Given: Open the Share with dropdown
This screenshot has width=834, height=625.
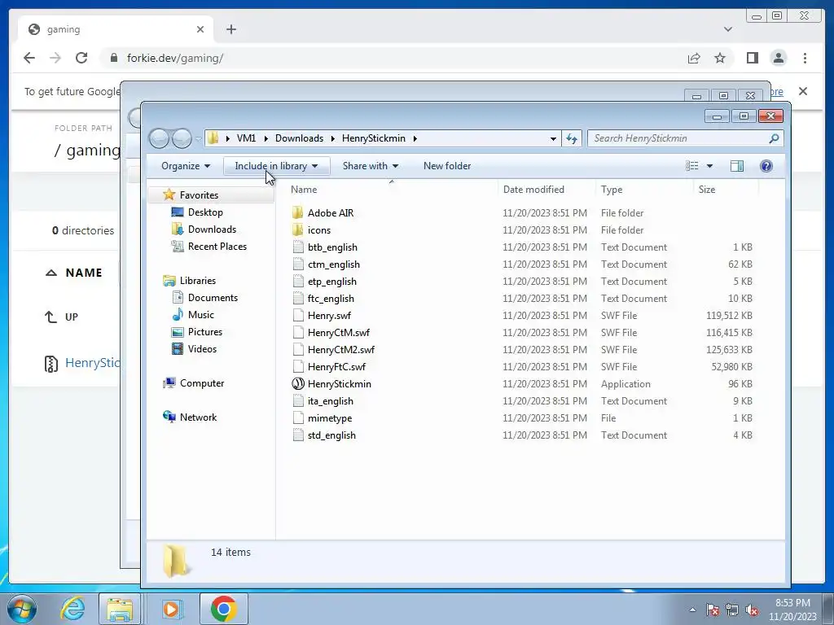Looking at the screenshot, I should (371, 166).
